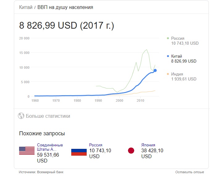Click the Japan flag icon
This screenshot has width=215, height=176.
131,150
